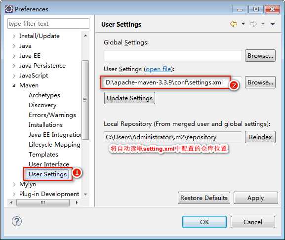Select User Interface under Maven
Screen dimensions: 285x240
coord(49,164)
